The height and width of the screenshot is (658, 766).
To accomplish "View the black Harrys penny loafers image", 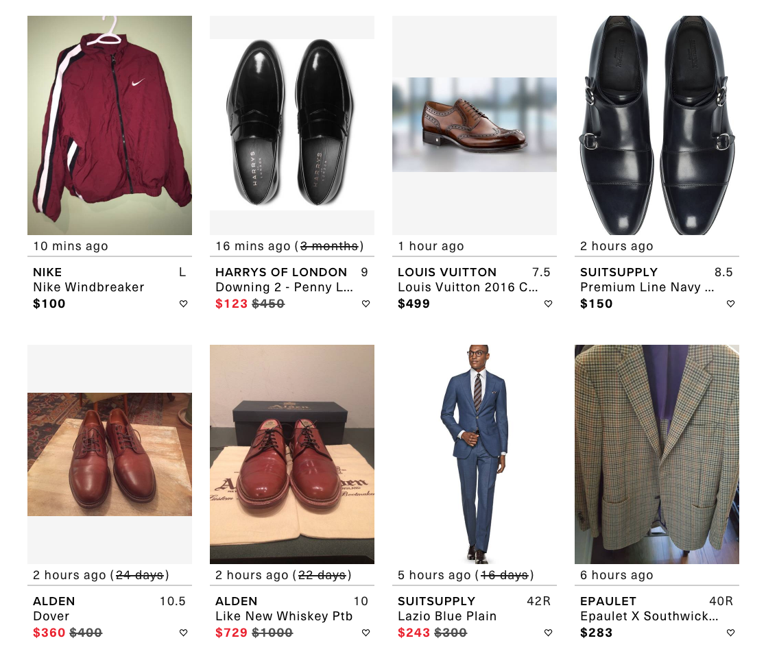I will (x=292, y=125).
